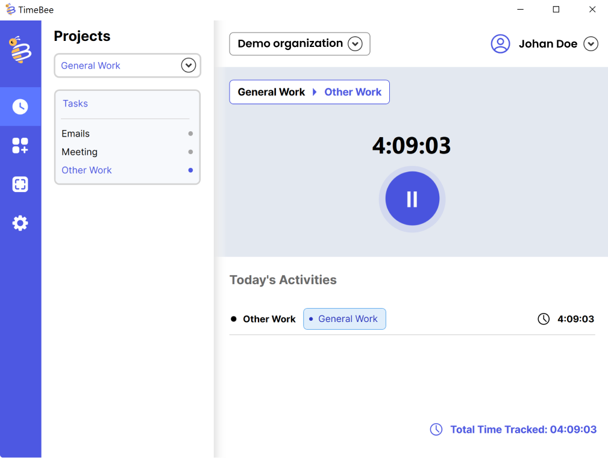Select the Meeting task status dot

[x=190, y=152]
